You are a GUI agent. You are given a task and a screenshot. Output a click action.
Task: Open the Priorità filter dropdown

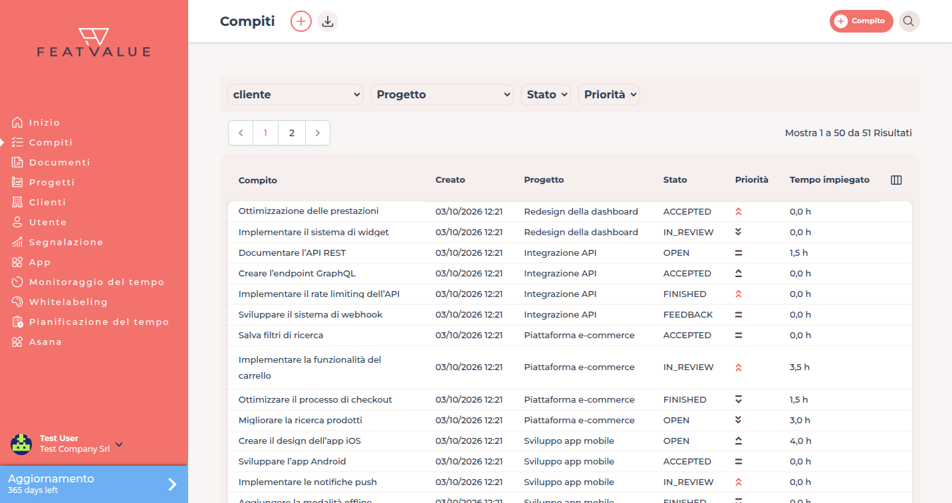(609, 94)
